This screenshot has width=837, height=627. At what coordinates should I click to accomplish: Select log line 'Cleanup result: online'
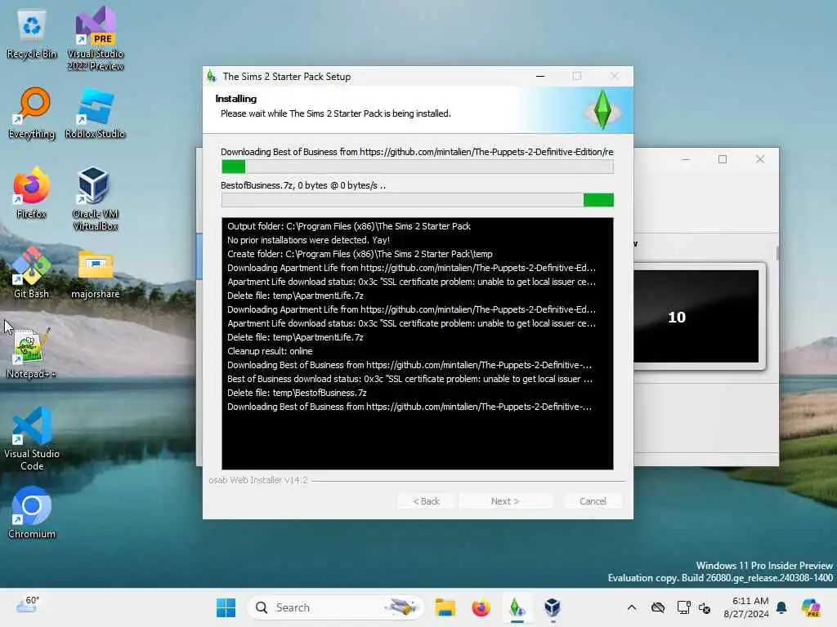tap(270, 351)
